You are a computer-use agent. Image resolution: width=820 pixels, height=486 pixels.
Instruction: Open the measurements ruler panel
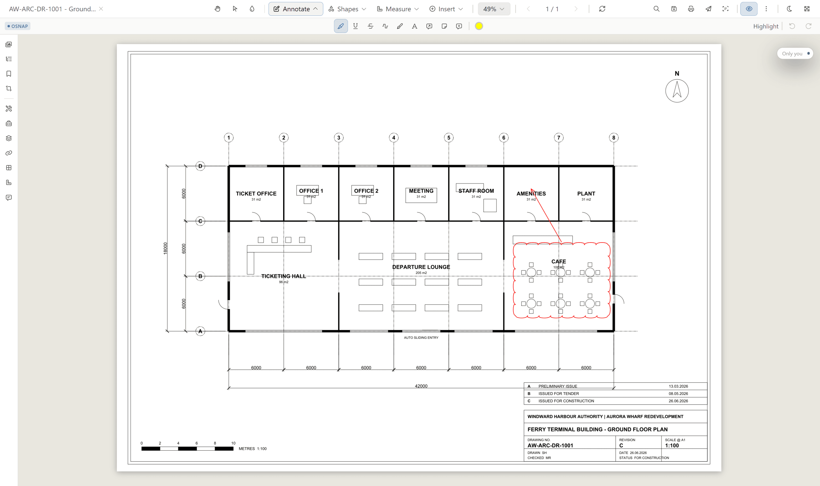click(x=9, y=183)
